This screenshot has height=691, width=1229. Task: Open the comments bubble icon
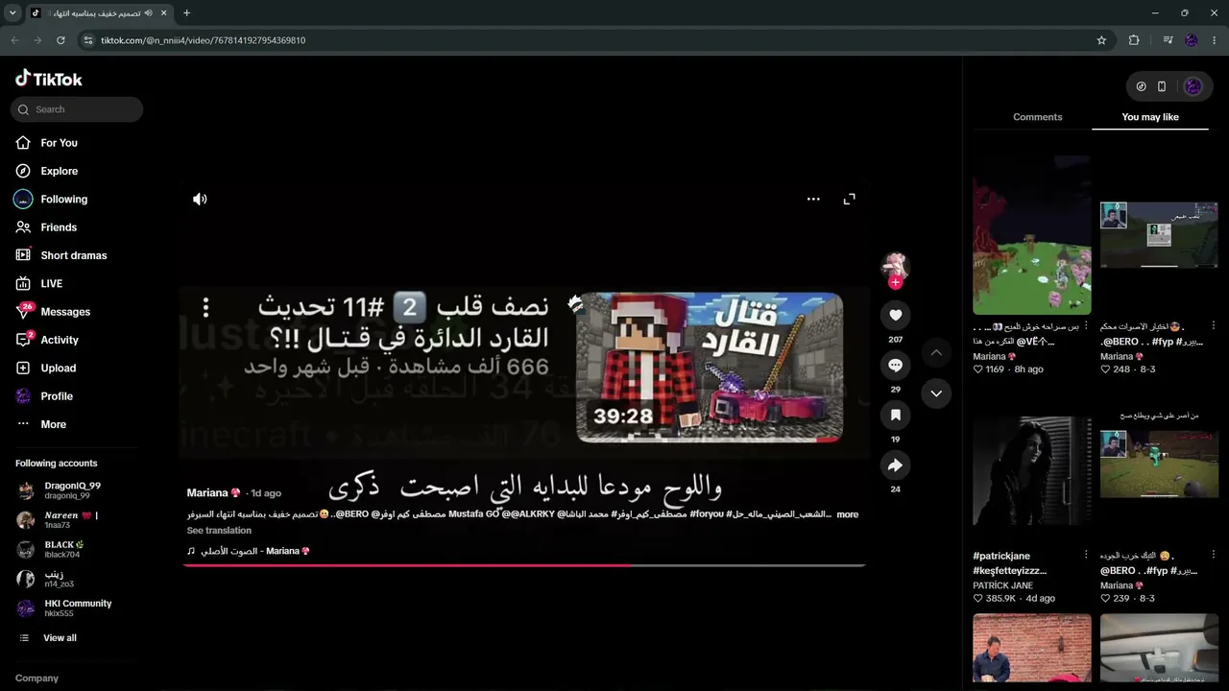(895, 365)
